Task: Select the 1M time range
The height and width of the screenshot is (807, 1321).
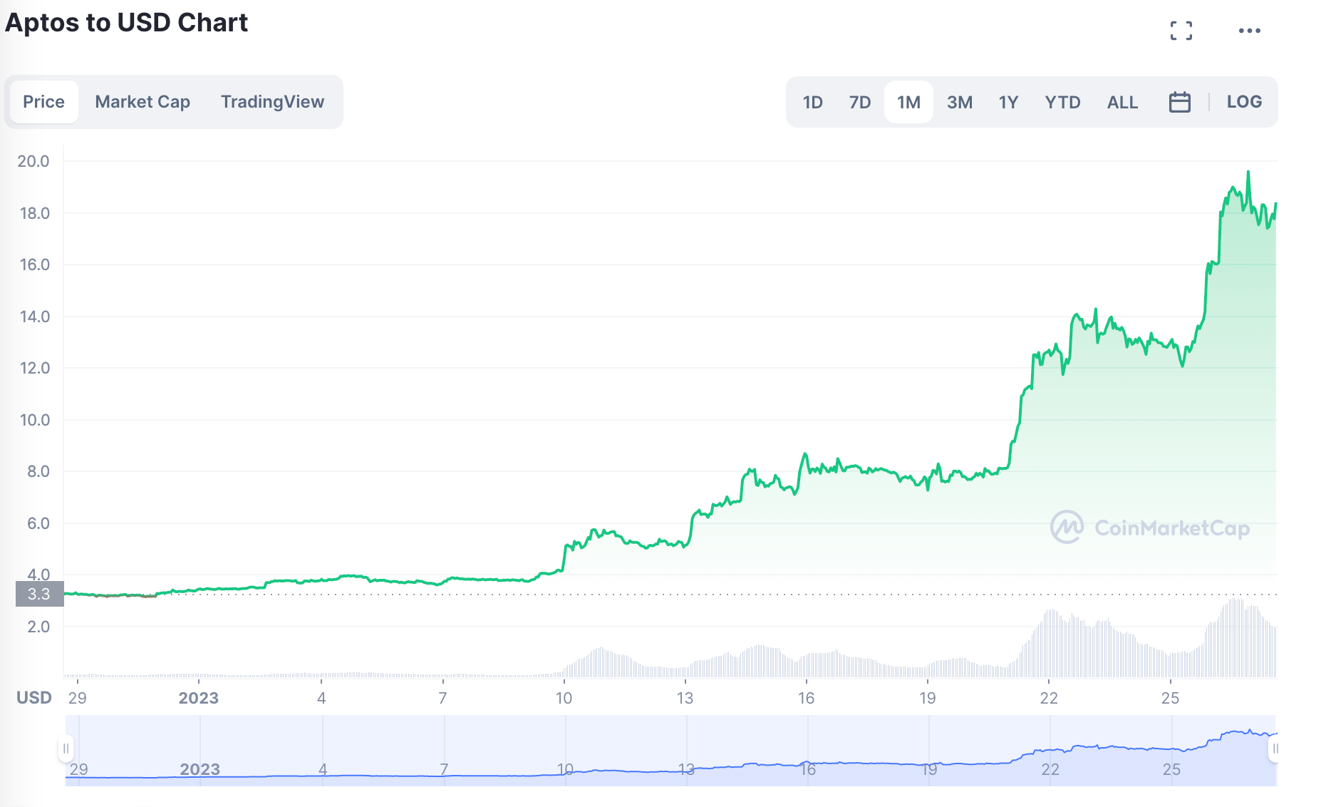Action: (908, 102)
